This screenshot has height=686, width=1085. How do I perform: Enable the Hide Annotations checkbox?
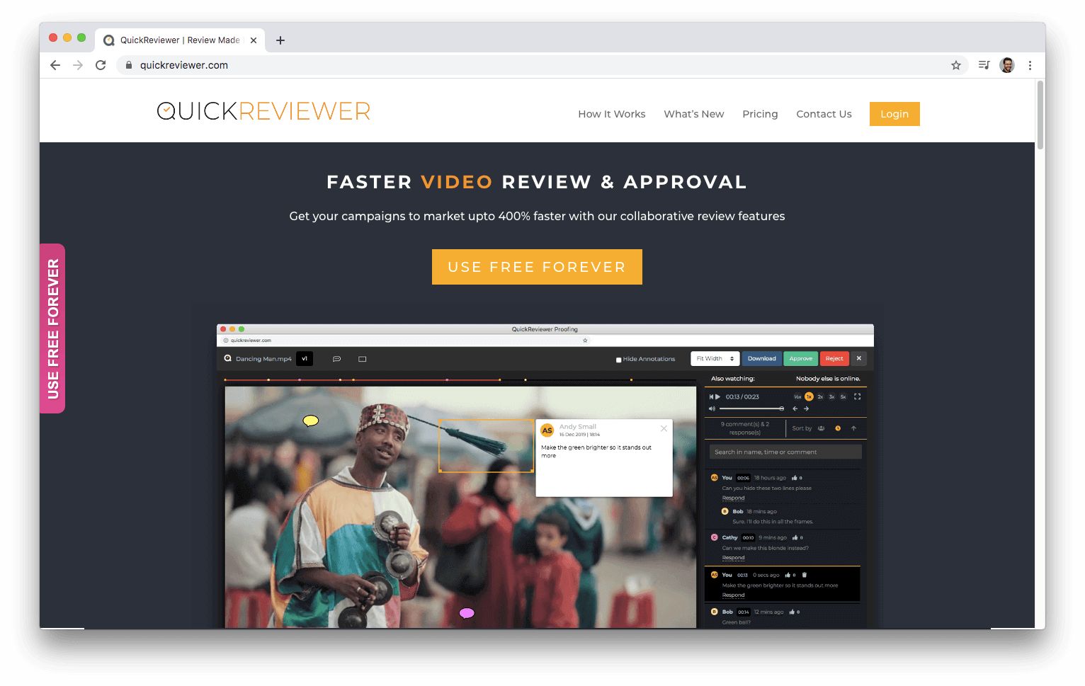coord(618,359)
